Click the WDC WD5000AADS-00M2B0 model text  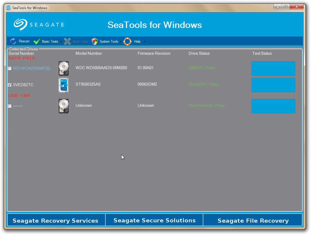[x=101, y=68]
